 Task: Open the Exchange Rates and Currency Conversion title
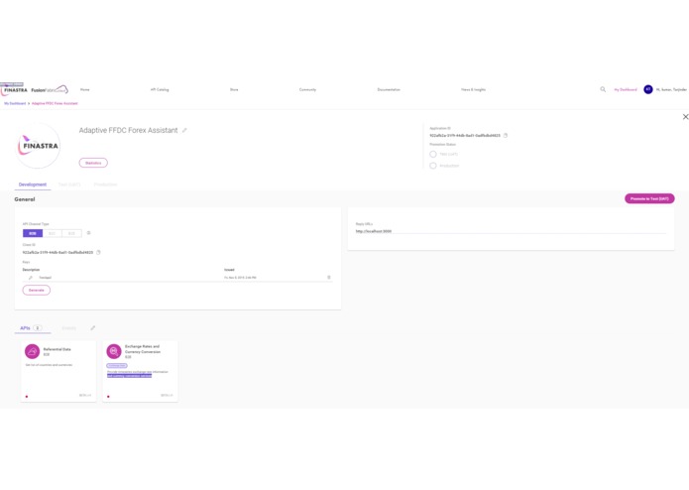(x=143, y=349)
